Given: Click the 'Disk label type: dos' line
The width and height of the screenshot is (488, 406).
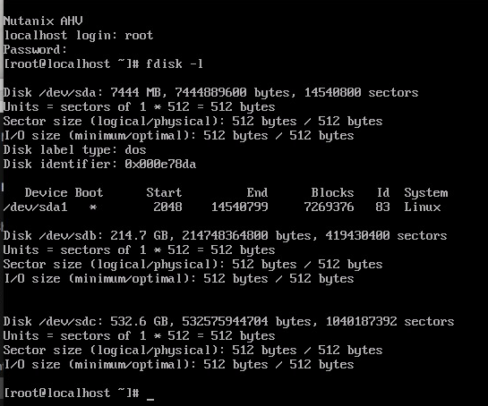Looking at the screenshot, I should click(x=74, y=150).
